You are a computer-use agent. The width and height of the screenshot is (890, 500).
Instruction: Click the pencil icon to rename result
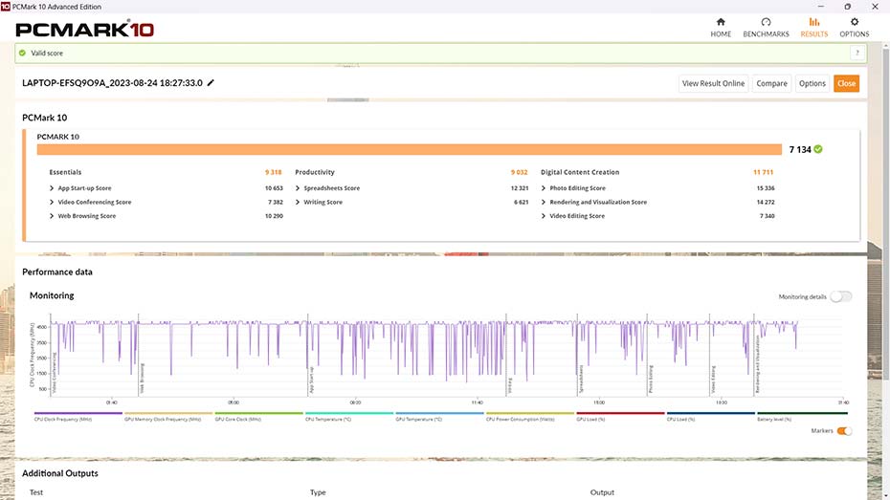coord(211,83)
